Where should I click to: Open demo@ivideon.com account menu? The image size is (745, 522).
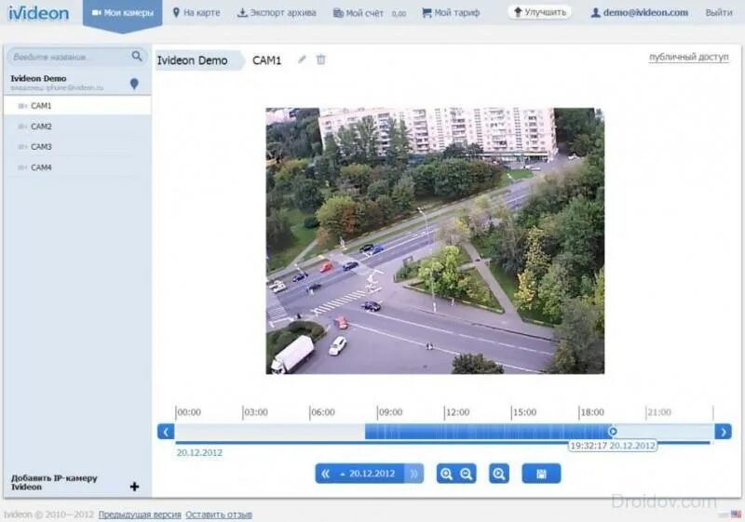tap(639, 13)
